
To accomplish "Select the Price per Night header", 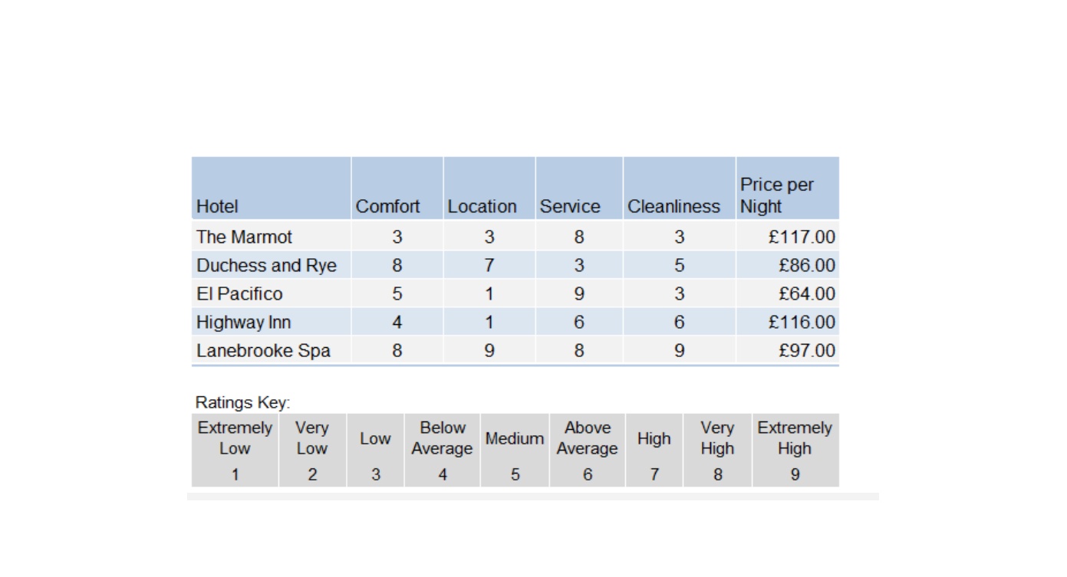I will pyautogui.click(x=788, y=189).
